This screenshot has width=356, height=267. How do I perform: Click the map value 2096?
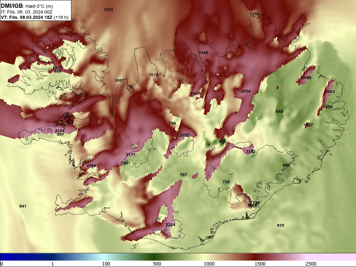[91, 166]
